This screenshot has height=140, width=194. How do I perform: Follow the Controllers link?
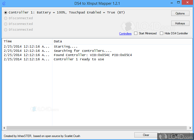pos(125,34)
